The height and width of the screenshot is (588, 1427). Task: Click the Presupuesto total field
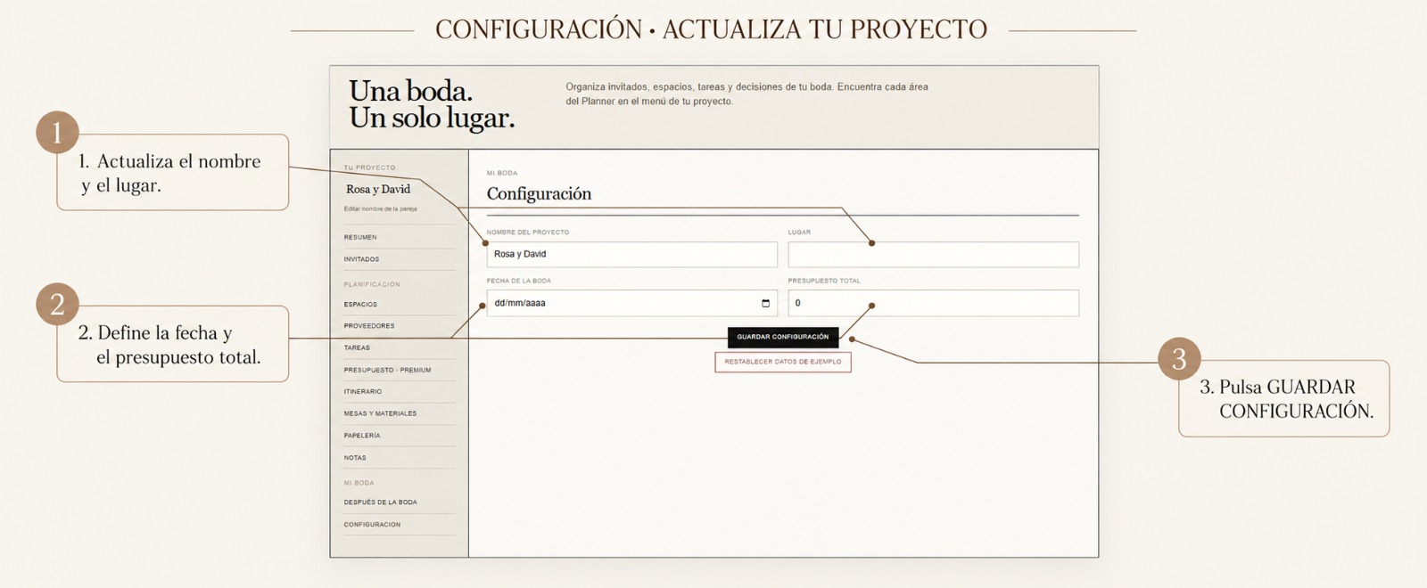tap(933, 303)
